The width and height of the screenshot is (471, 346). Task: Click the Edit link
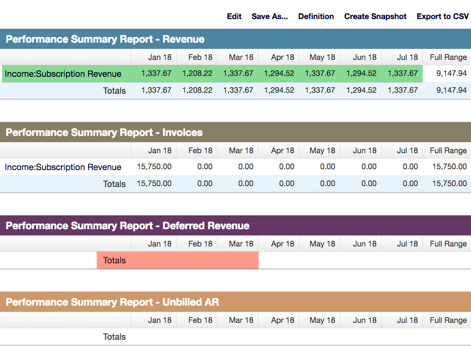[x=234, y=16]
